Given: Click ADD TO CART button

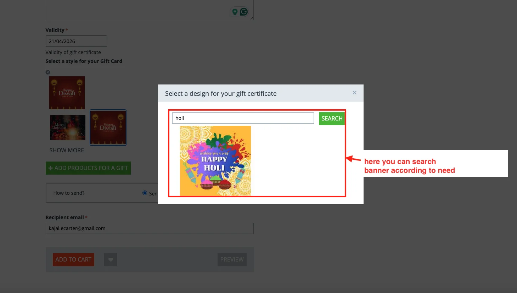Looking at the screenshot, I should 73,259.
